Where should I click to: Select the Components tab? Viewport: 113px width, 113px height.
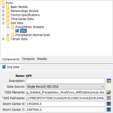point(11,59)
